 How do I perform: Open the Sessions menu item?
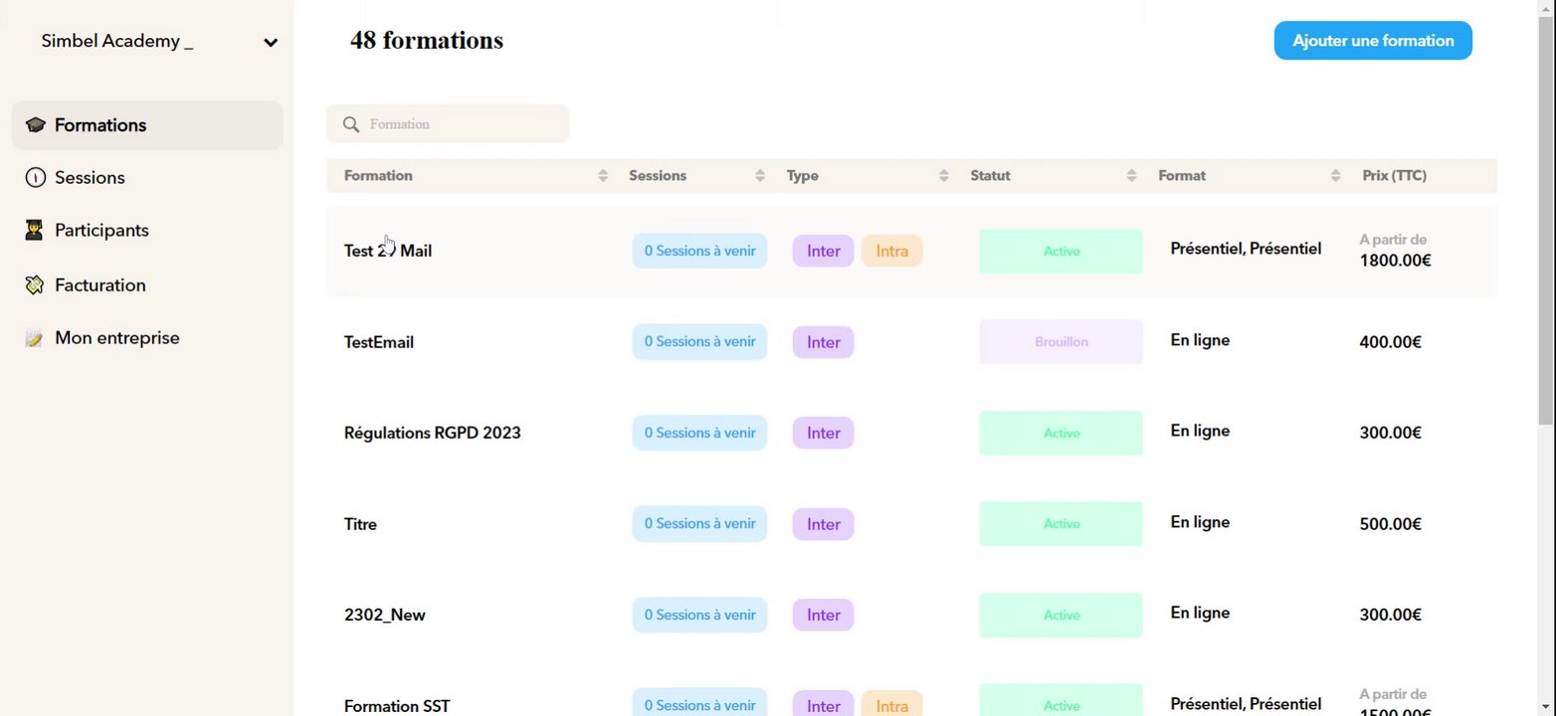pos(90,178)
